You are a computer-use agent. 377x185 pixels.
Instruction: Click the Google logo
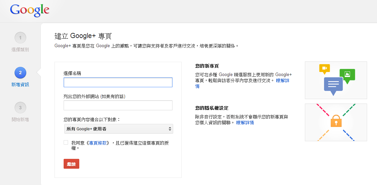[x=30, y=11]
